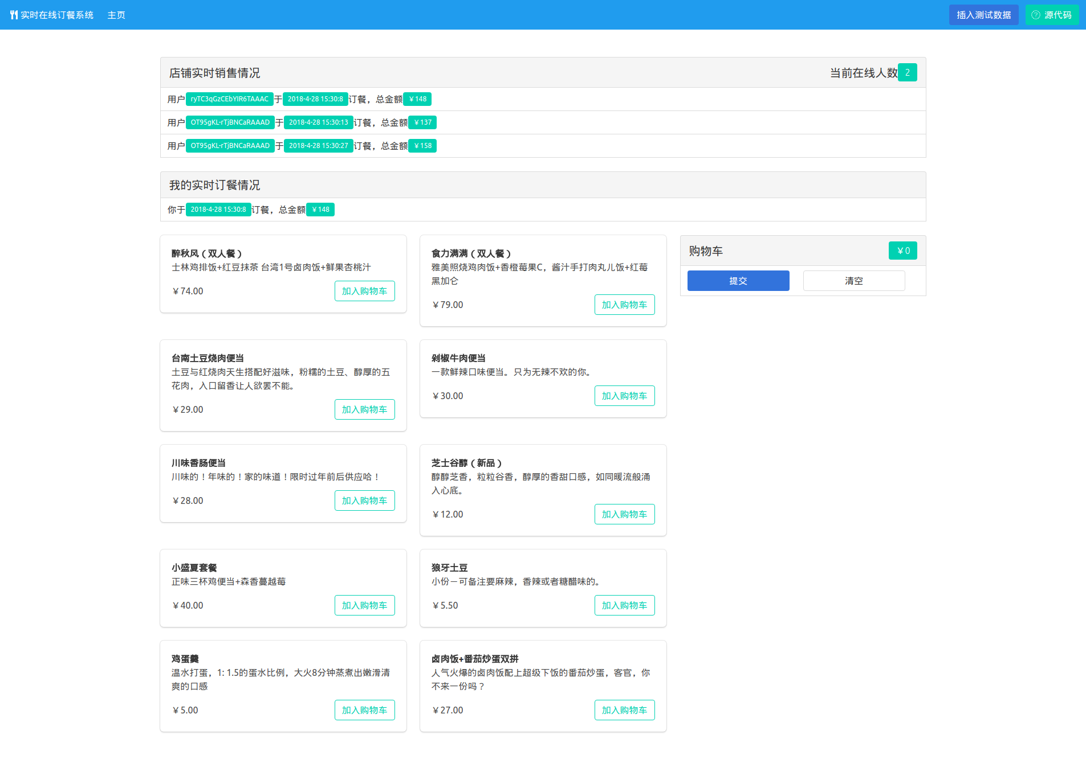Add 芝士谷醇（新品） to cart
This screenshot has width=1086, height=759.
(x=625, y=514)
